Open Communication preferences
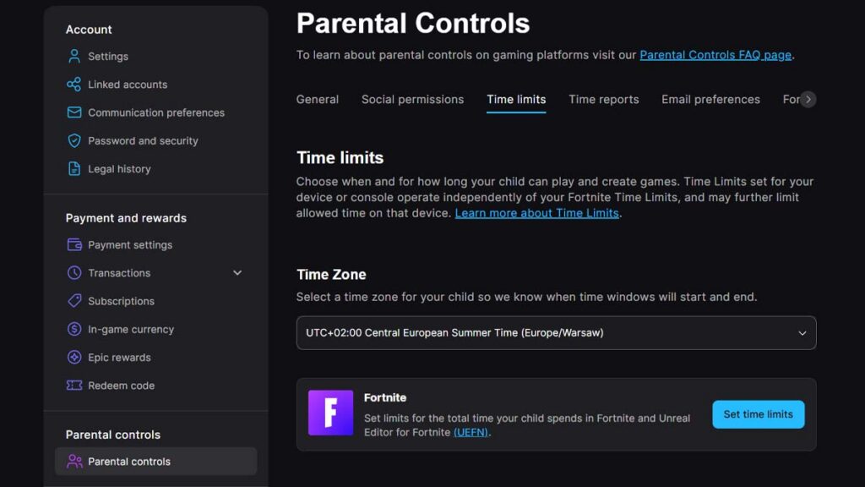 coord(155,112)
